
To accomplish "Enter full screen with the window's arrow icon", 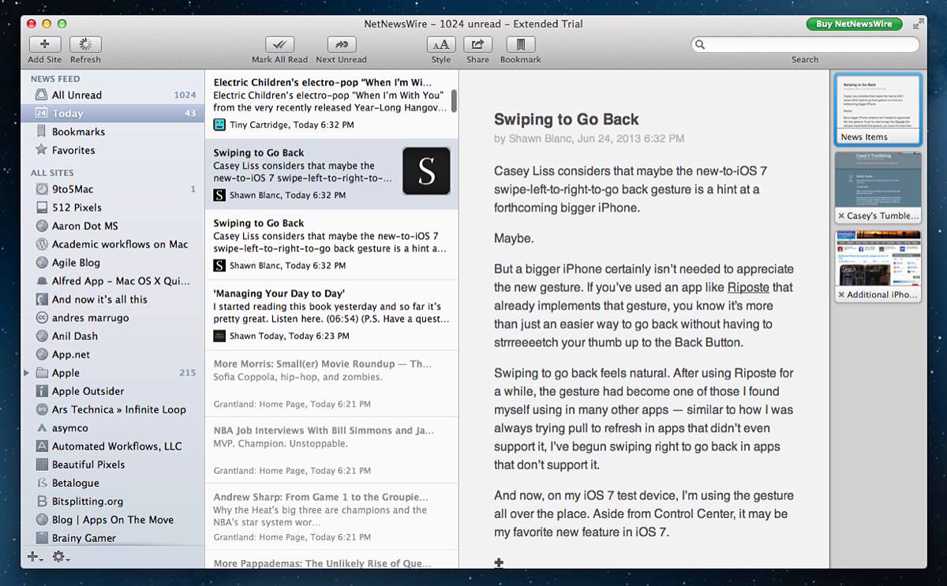I will (918, 24).
